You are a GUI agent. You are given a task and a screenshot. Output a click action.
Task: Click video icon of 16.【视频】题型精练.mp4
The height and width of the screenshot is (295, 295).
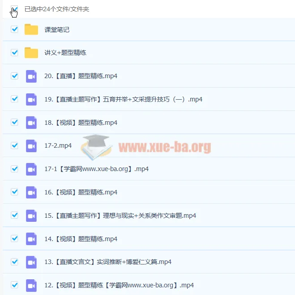(x=31, y=192)
